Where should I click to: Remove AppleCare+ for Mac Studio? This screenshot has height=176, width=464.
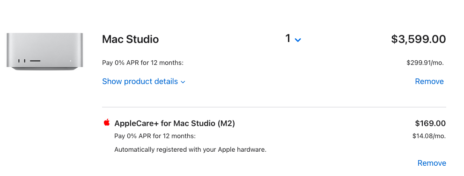[432, 163]
